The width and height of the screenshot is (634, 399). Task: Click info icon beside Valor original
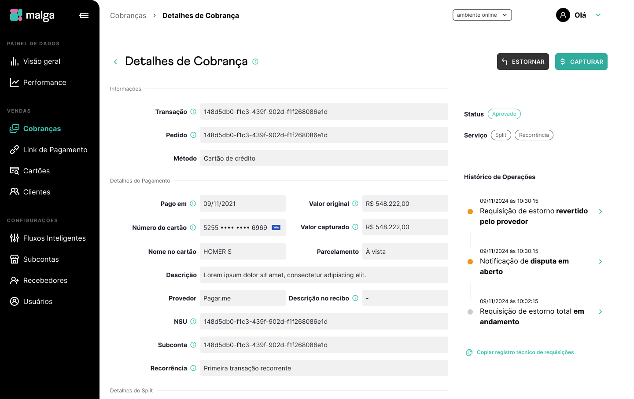point(355,204)
